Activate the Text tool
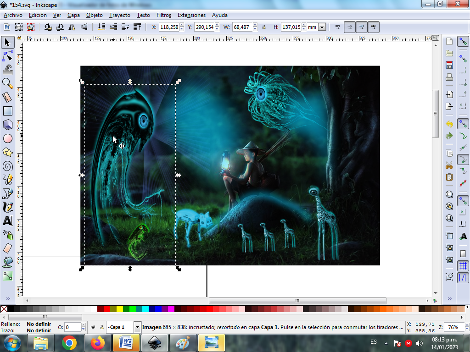This screenshot has width=470, height=352. pyautogui.click(x=7, y=221)
